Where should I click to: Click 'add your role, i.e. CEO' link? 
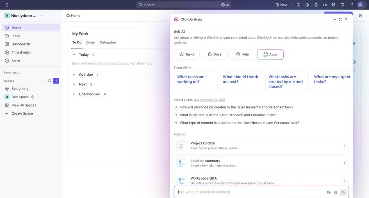(x=210, y=99)
